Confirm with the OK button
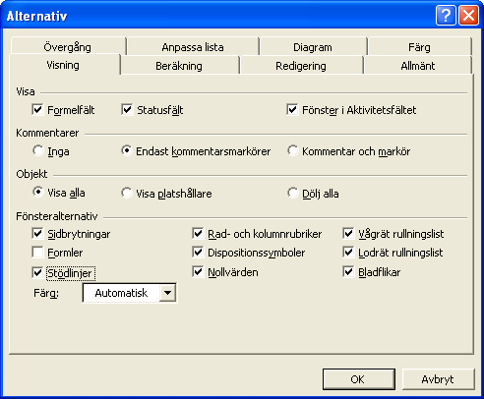Viewport: 484px width, 399px height. pos(359,379)
